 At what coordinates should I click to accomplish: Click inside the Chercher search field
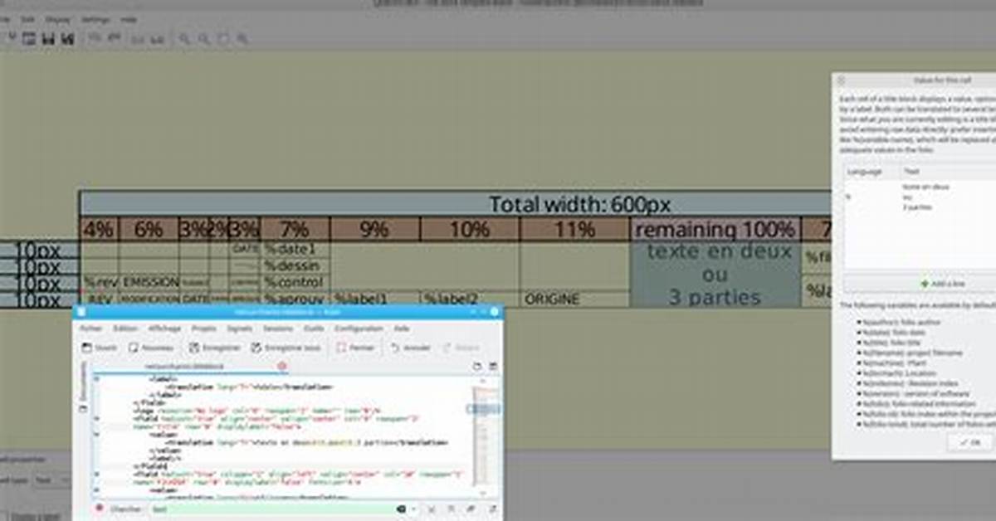click(270, 509)
